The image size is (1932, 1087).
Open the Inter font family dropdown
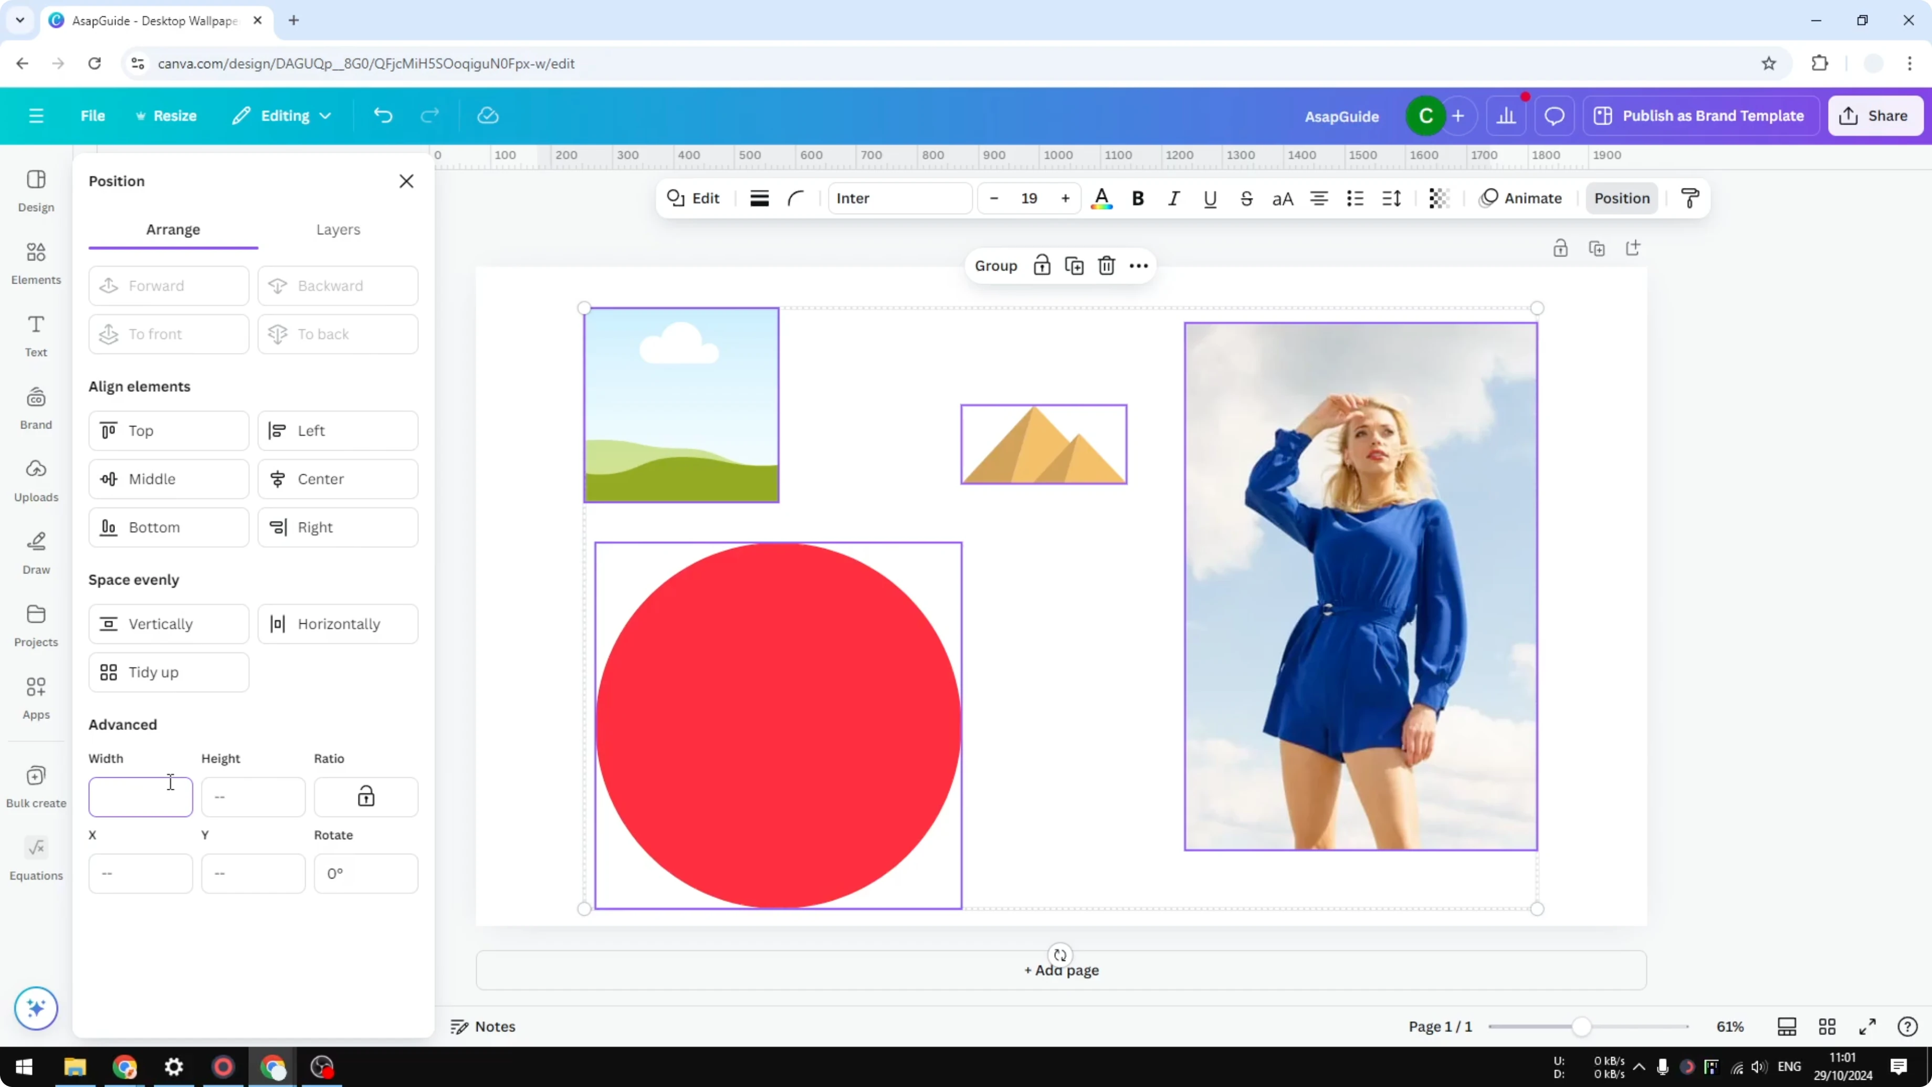point(899,198)
